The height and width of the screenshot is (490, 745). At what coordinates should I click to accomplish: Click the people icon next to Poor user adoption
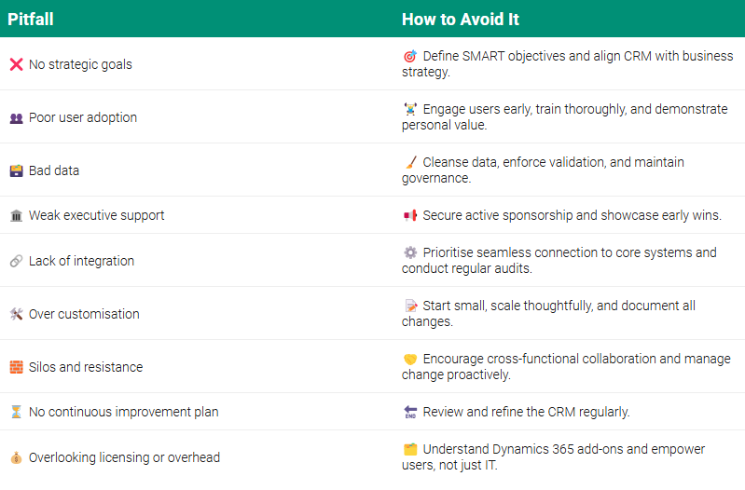tap(16, 118)
